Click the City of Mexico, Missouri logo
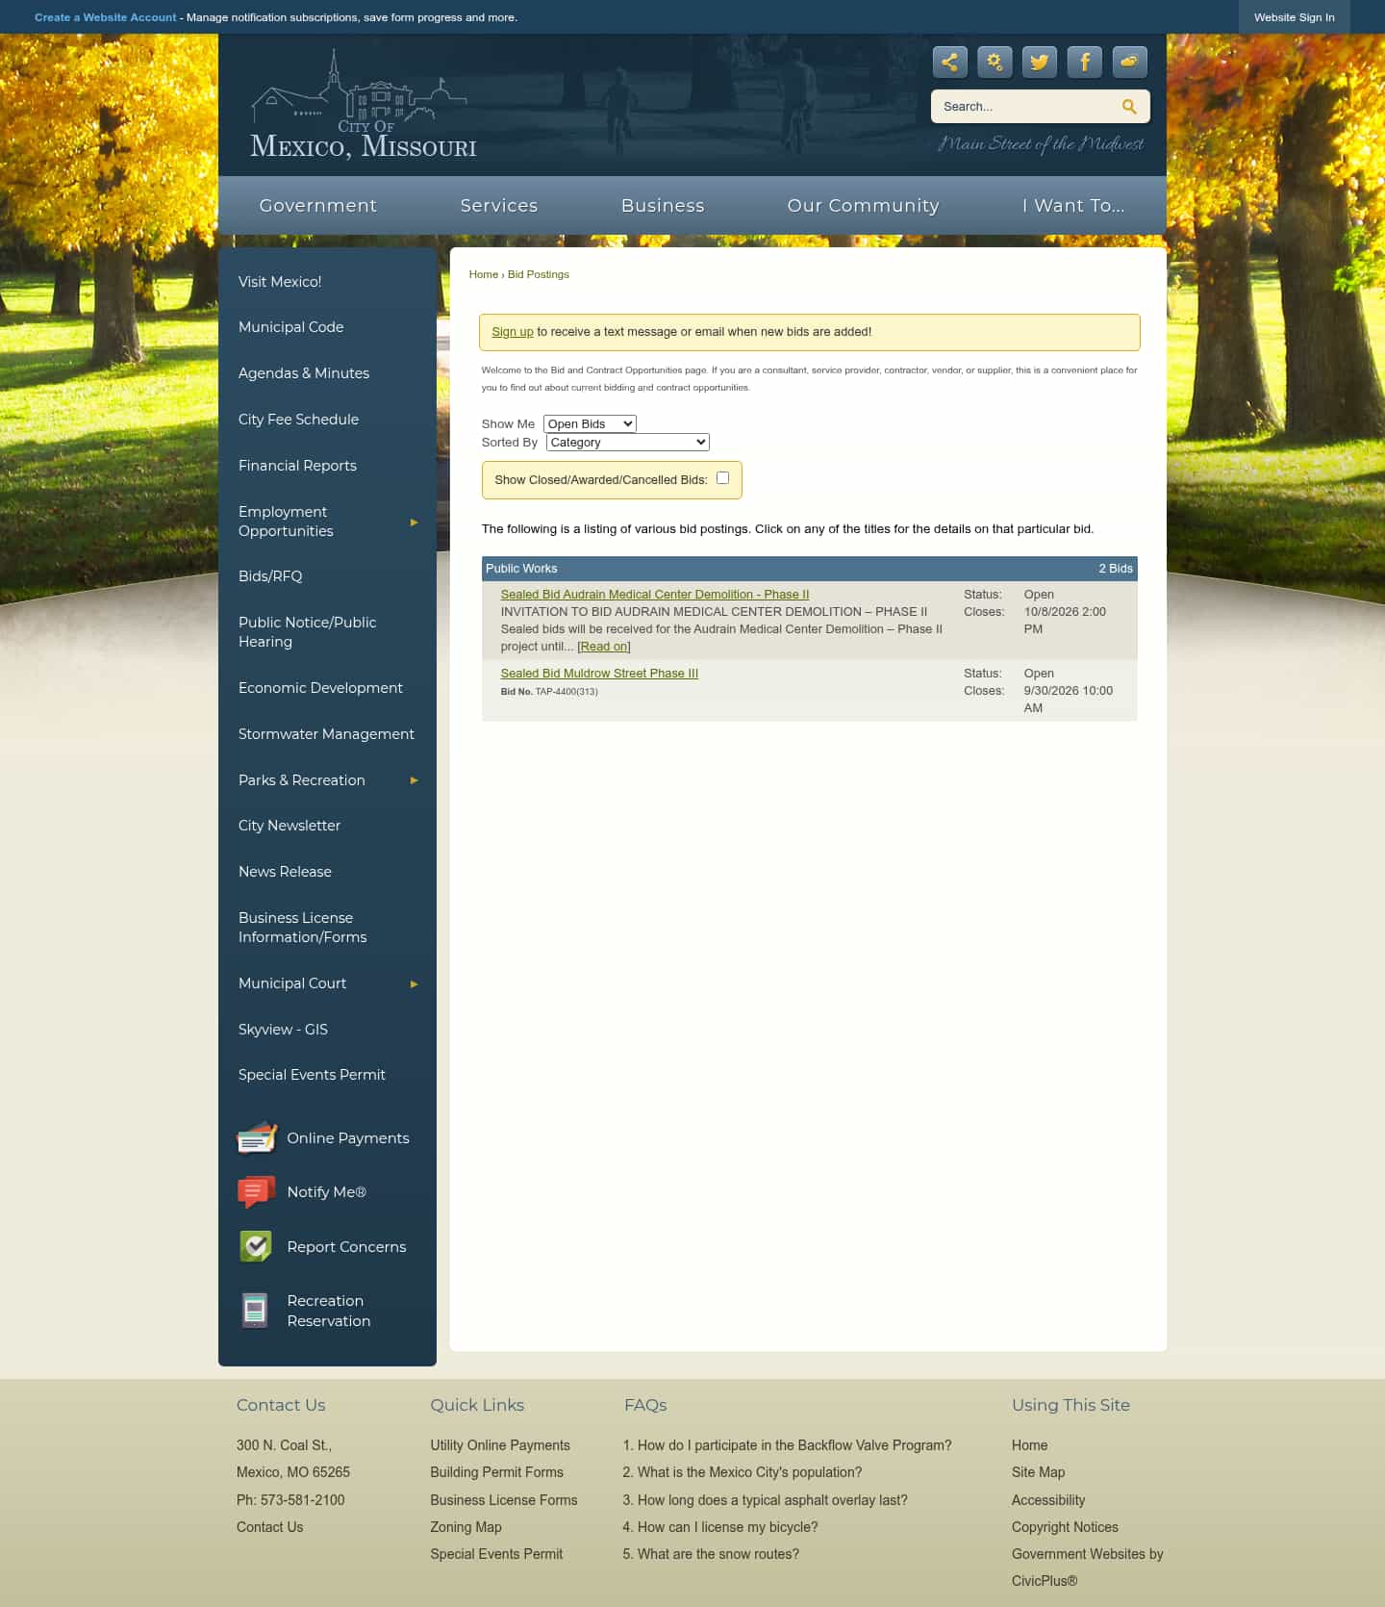The width and height of the screenshot is (1385, 1607). coord(363,105)
